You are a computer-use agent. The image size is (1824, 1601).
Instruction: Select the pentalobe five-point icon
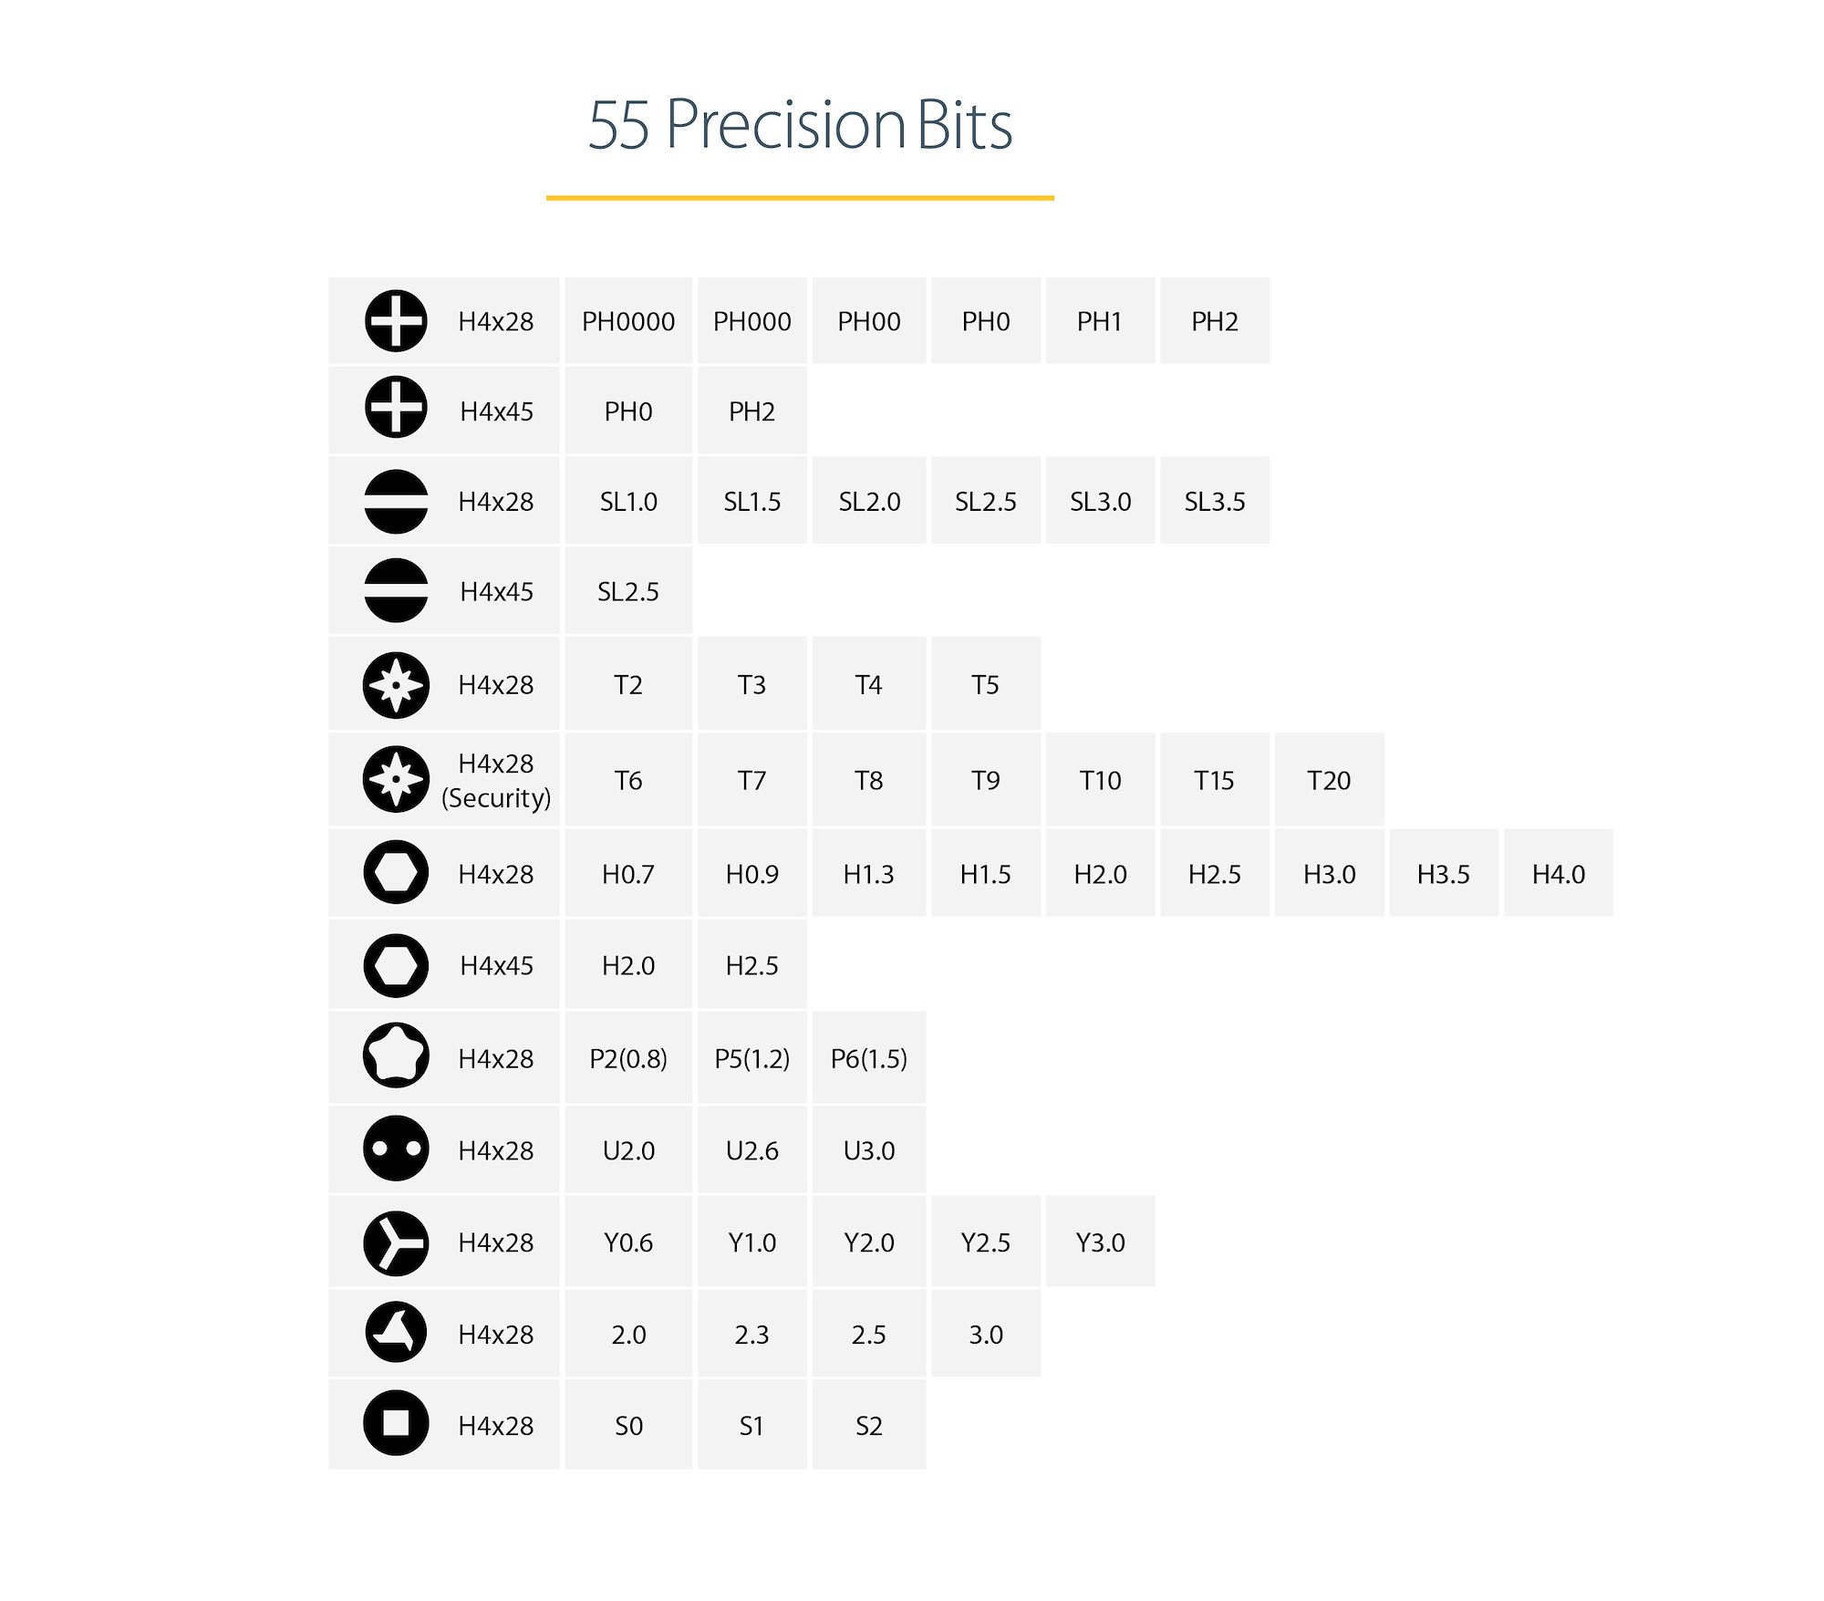pos(396,1055)
